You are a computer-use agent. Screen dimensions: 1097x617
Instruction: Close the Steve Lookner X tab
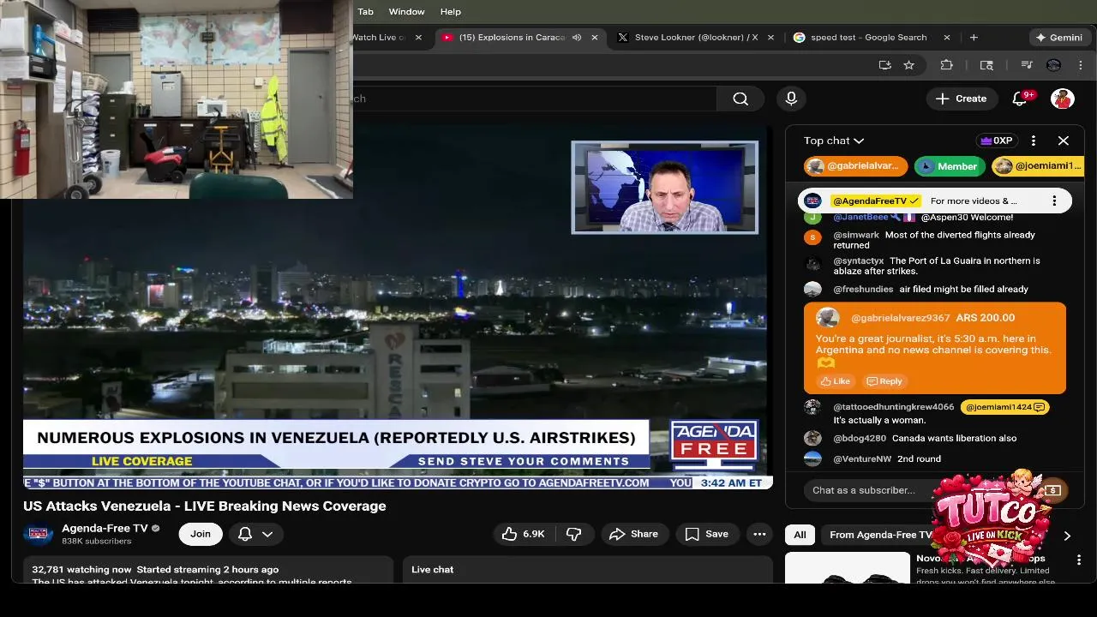coord(770,38)
